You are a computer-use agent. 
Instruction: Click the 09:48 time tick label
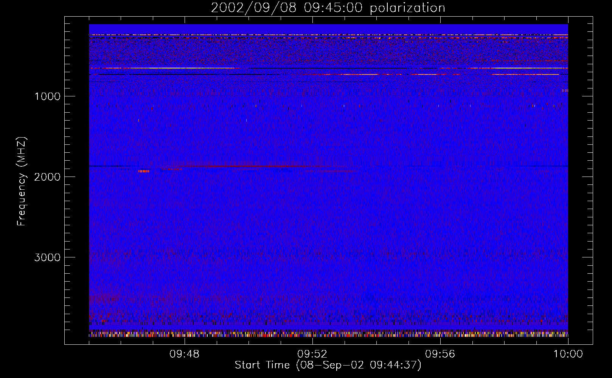tap(184, 354)
